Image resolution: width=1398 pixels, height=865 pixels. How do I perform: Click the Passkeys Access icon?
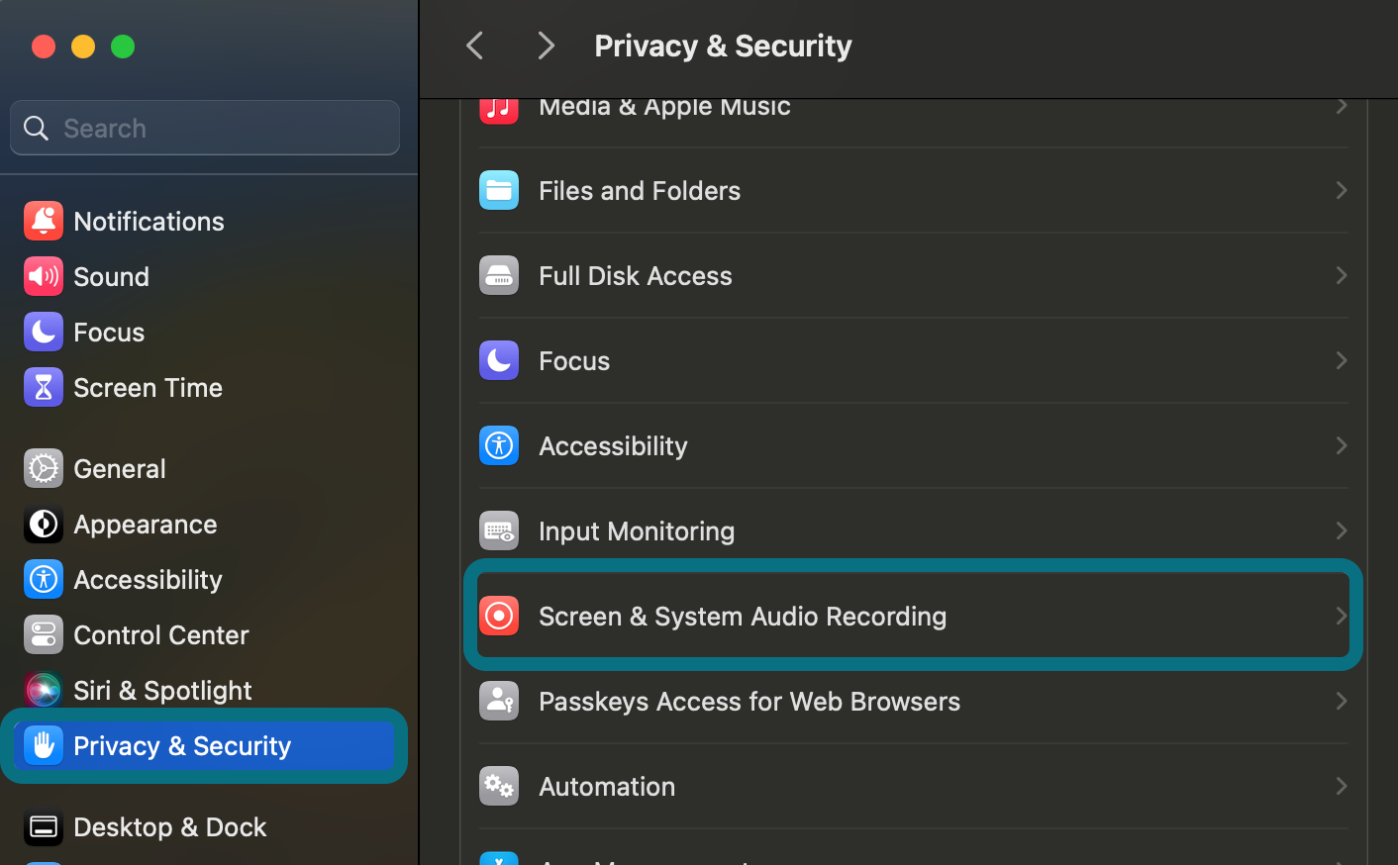tap(499, 701)
